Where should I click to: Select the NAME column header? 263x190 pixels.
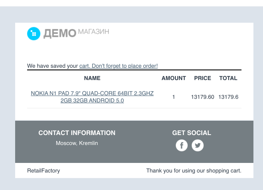pos(92,78)
